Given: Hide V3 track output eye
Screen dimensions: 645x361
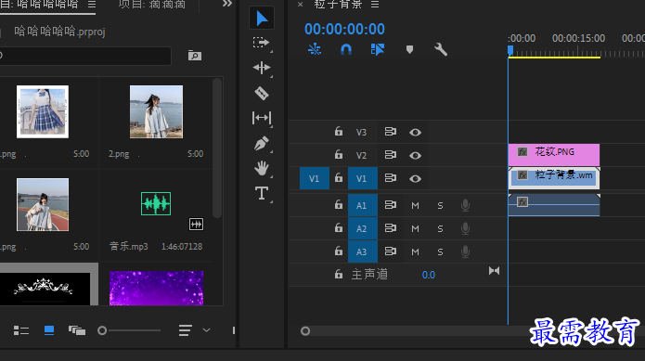Looking at the screenshot, I should 415,132.
